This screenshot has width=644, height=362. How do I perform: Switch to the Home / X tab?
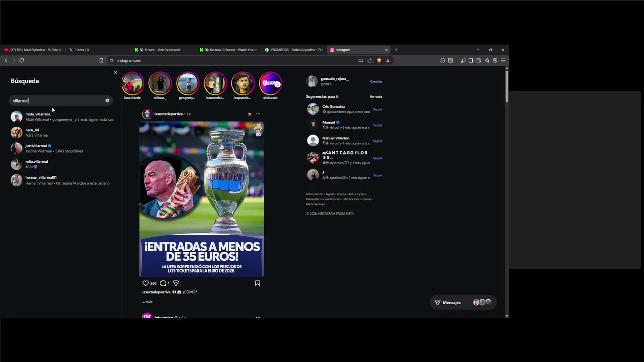point(98,50)
